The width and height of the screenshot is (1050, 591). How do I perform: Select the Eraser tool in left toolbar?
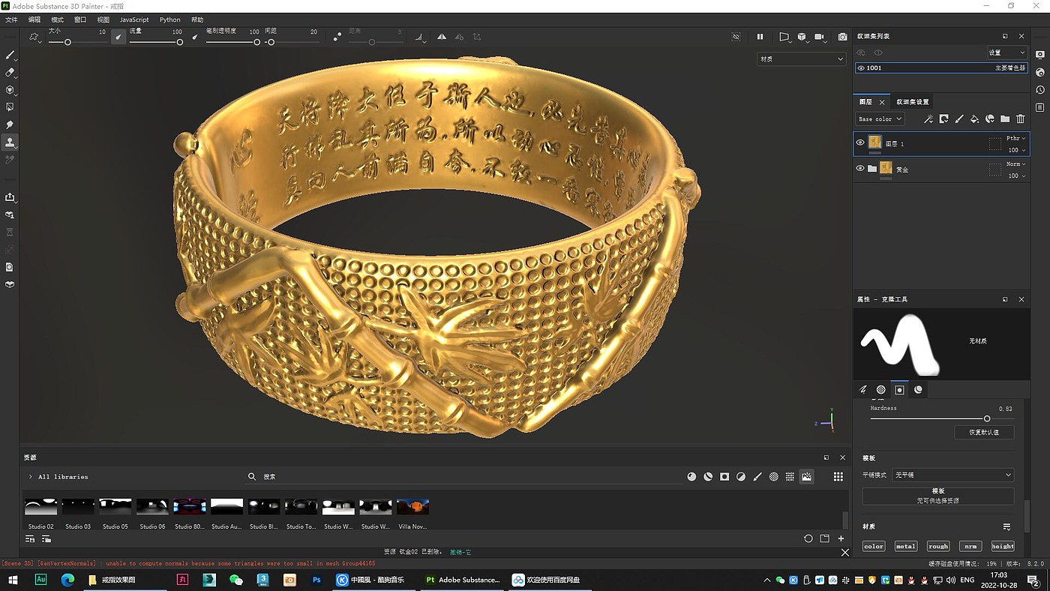coord(10,73)
